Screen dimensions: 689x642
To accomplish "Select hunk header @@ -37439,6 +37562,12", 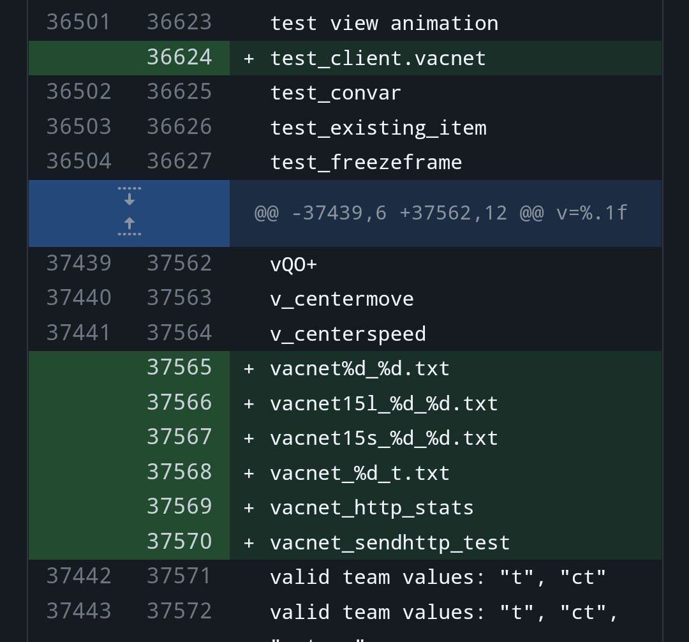I will point(441,213).
